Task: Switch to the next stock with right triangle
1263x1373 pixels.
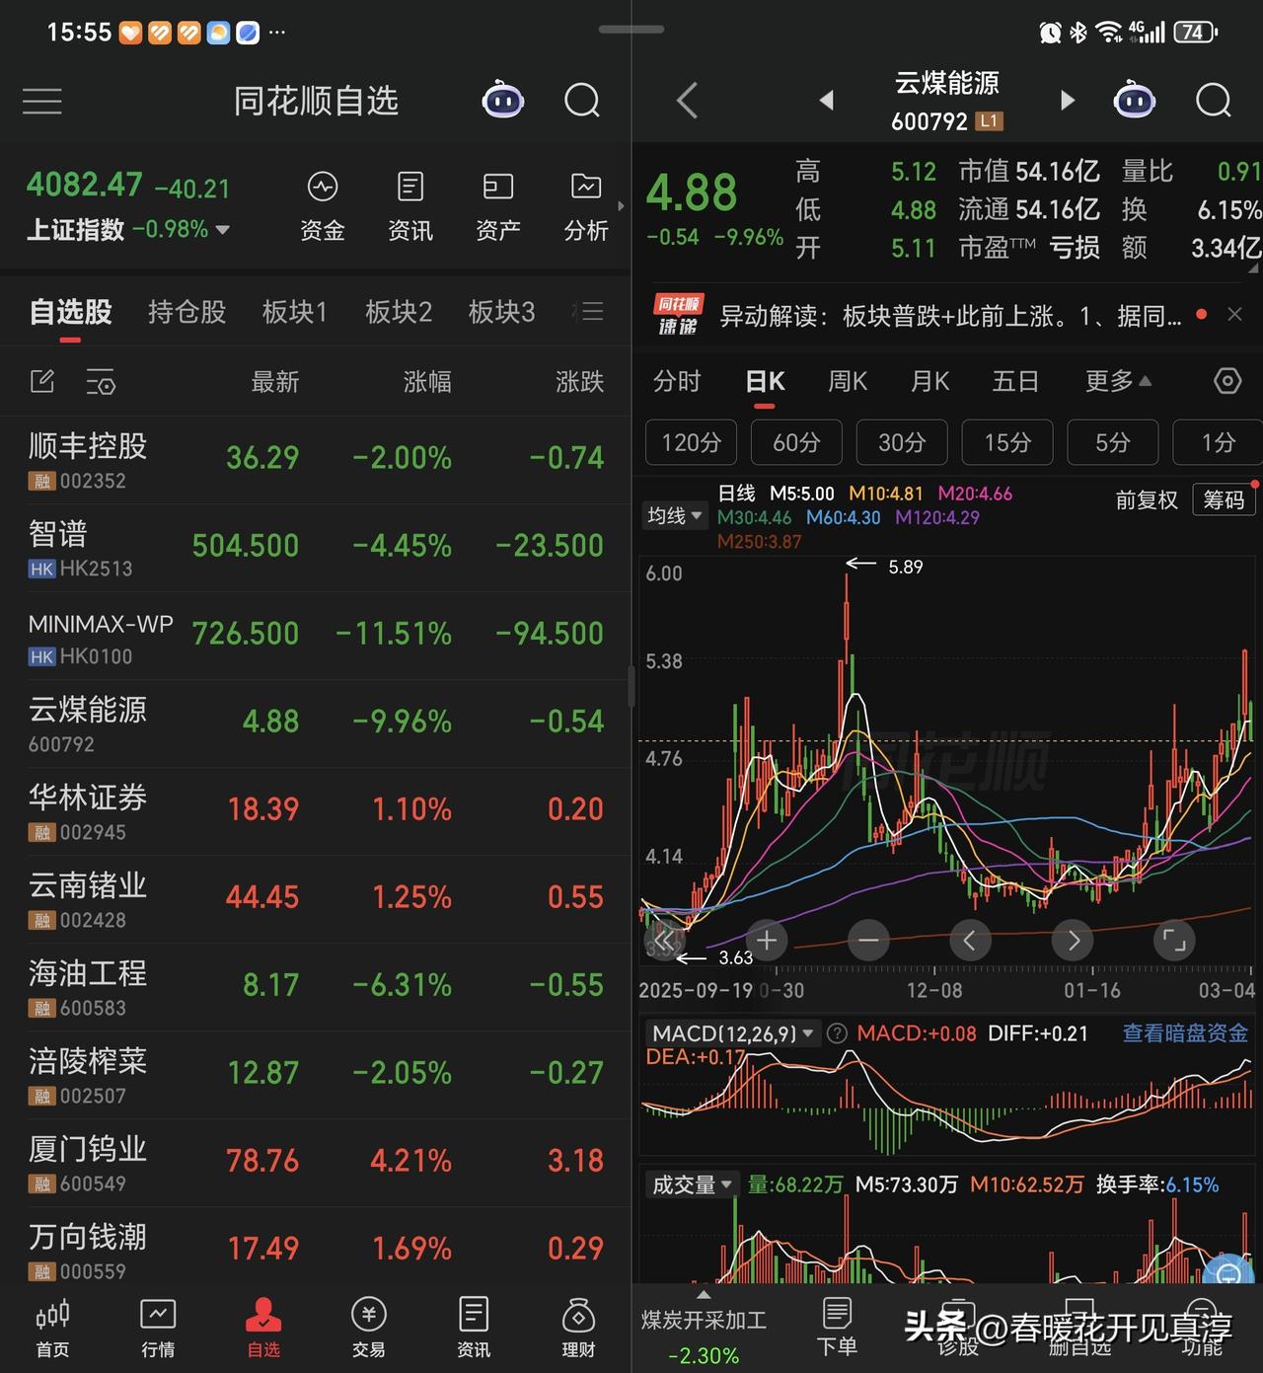Action: [1067, 100]
